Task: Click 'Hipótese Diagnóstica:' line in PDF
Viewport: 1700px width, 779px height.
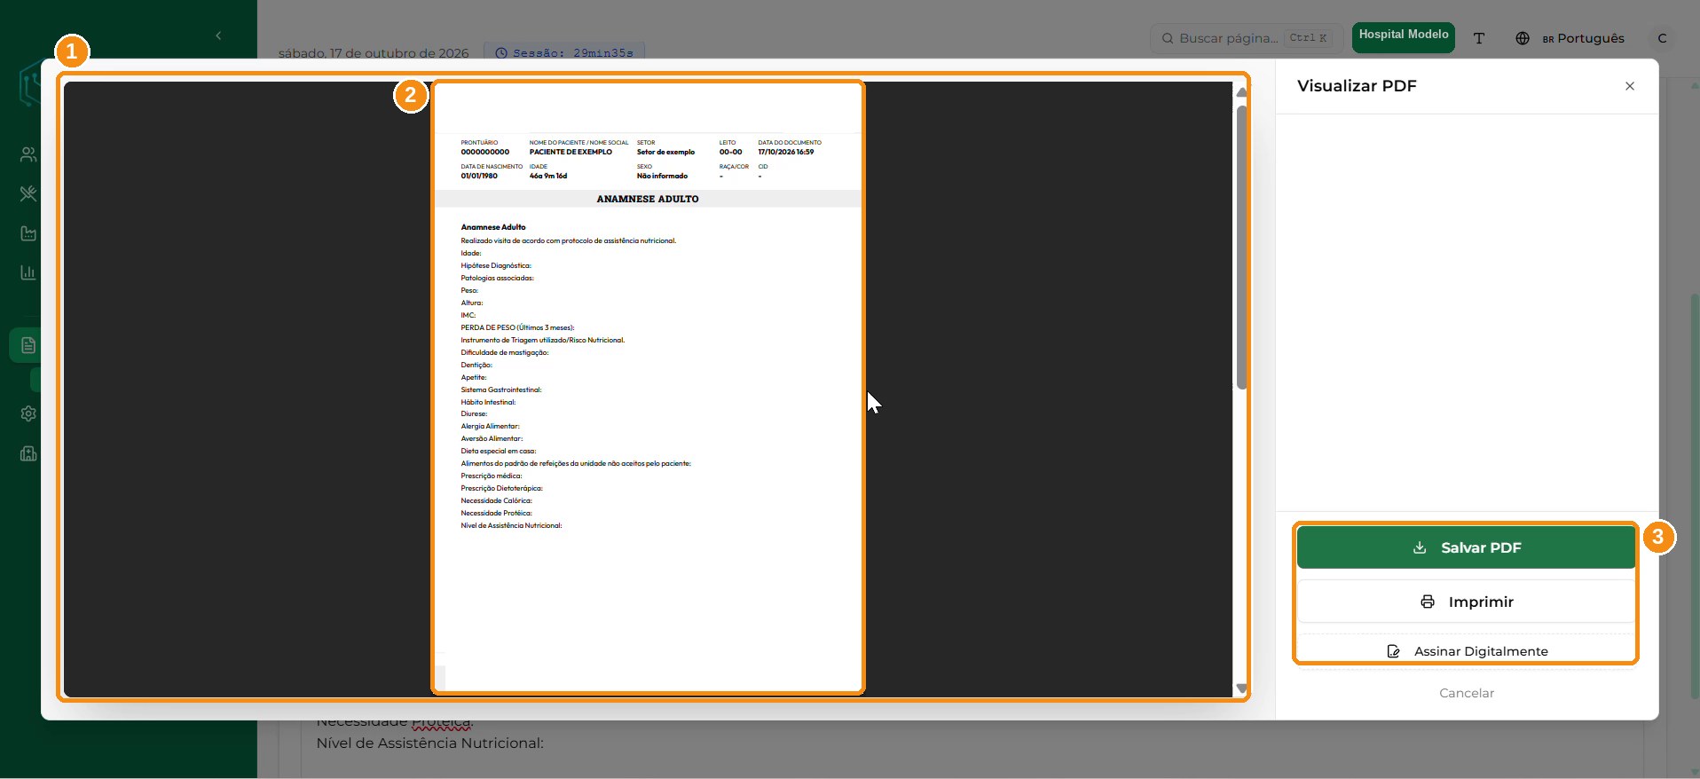Action: 496,265
